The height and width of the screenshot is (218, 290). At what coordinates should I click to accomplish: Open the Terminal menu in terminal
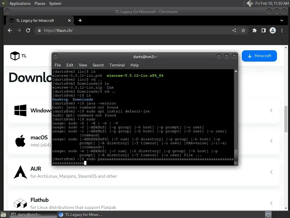pos(117,65)
